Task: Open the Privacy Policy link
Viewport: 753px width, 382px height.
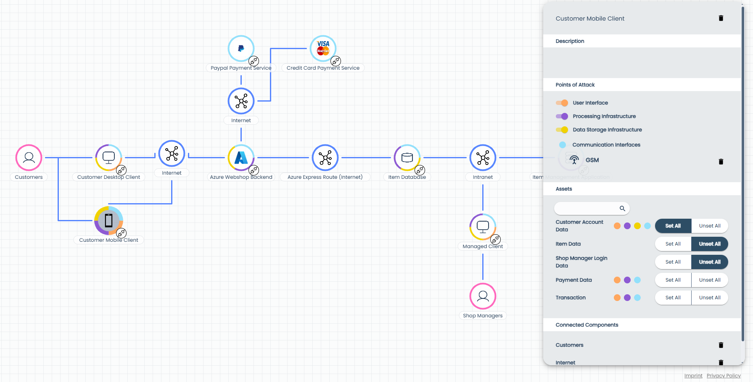Action: point(723,376)
